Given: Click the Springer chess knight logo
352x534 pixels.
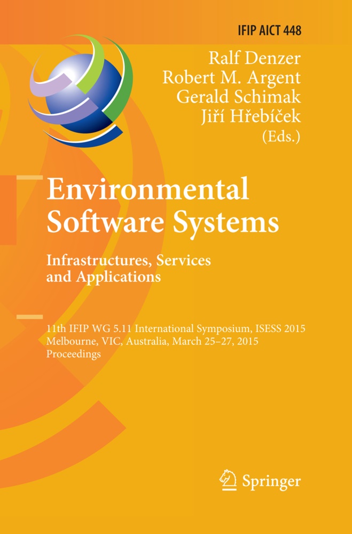Looking at the screenshot, I should tap(229, 481).
